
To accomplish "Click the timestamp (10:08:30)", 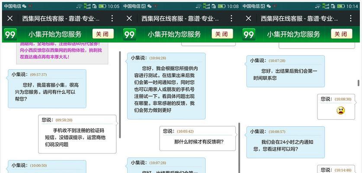I will 343,99.
